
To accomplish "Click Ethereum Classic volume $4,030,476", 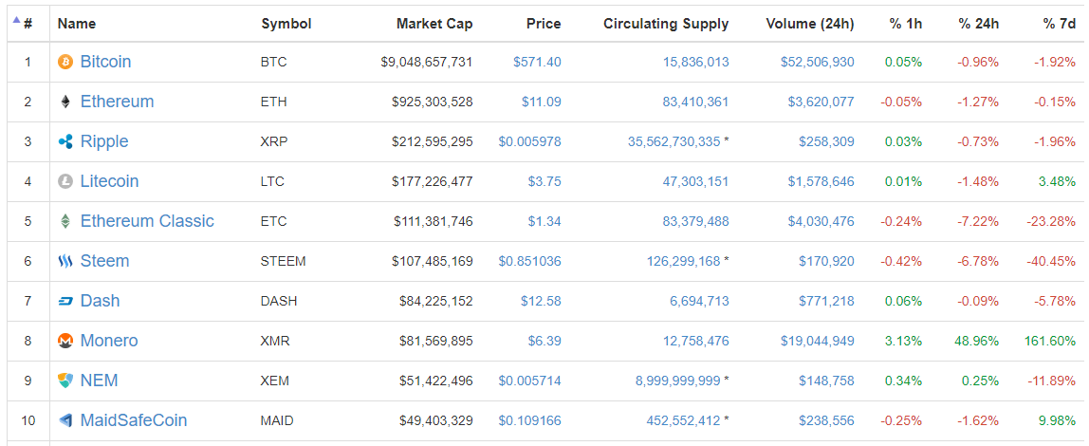I will click(821, 222).
